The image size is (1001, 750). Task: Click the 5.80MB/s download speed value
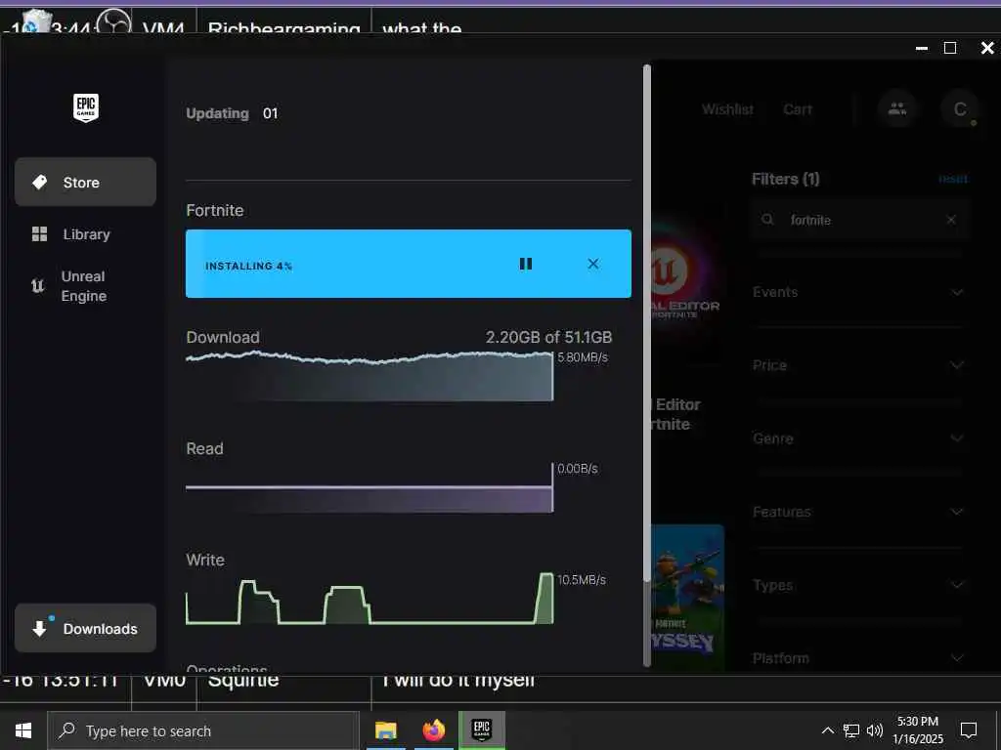coord(583,357)
